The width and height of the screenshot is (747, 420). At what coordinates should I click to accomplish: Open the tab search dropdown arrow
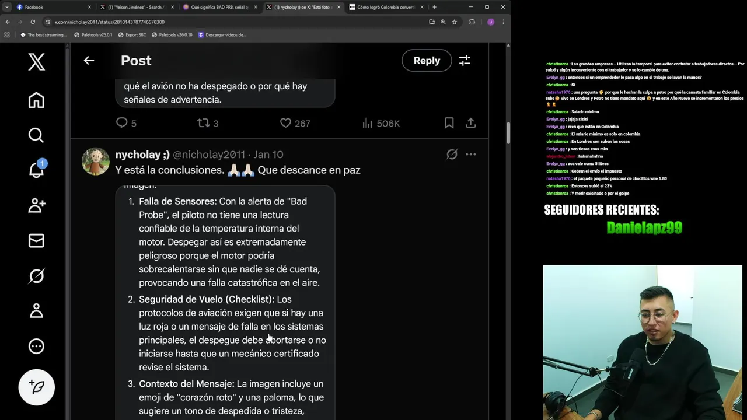6,7
